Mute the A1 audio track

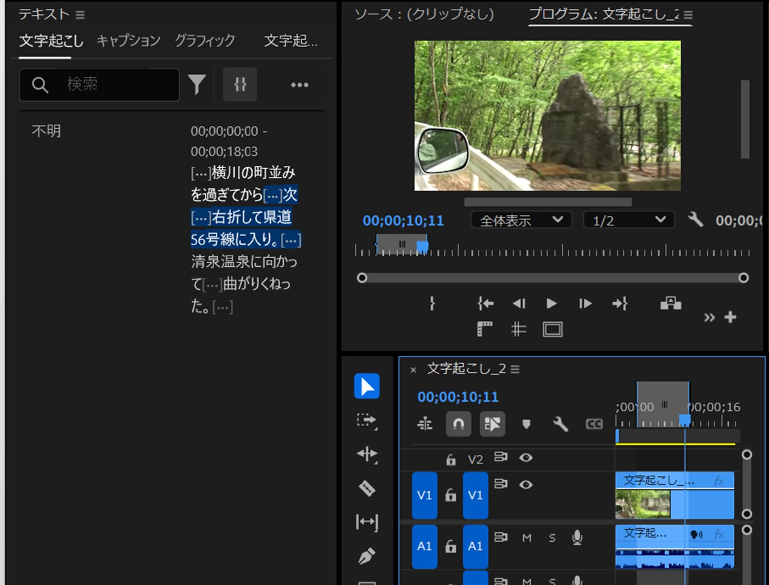(x=526, y=538)
